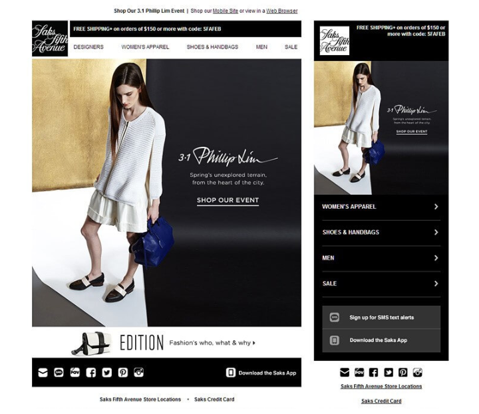This screenshot has height=414, width=479.
Task: Click the EDITION banner logo text
Action: (142, 343)
